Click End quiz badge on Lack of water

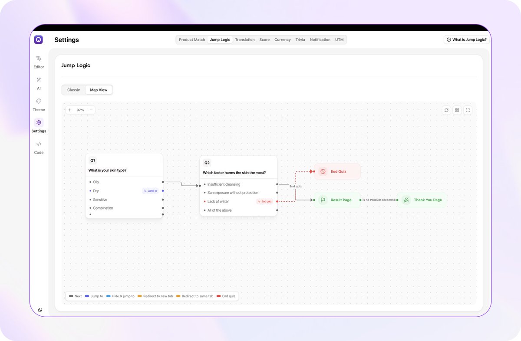264,201
